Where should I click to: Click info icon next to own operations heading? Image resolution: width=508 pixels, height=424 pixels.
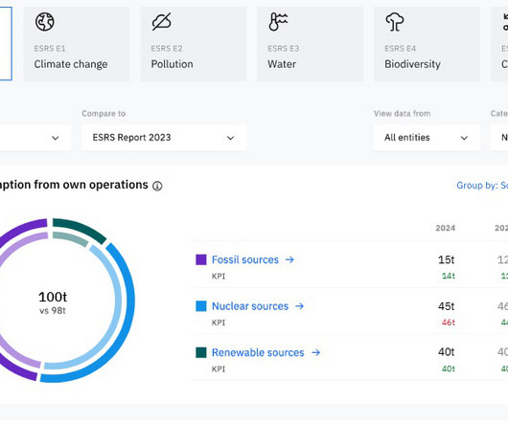pyautogui.click(x=157, y=186)
